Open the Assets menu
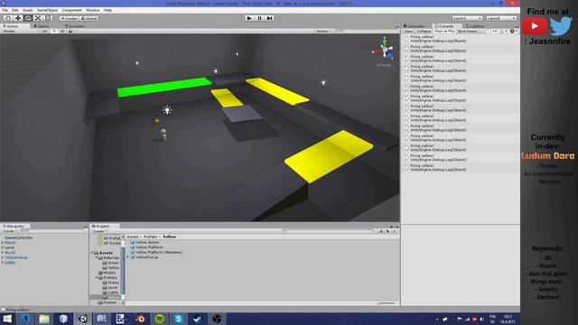 (28, 10)
